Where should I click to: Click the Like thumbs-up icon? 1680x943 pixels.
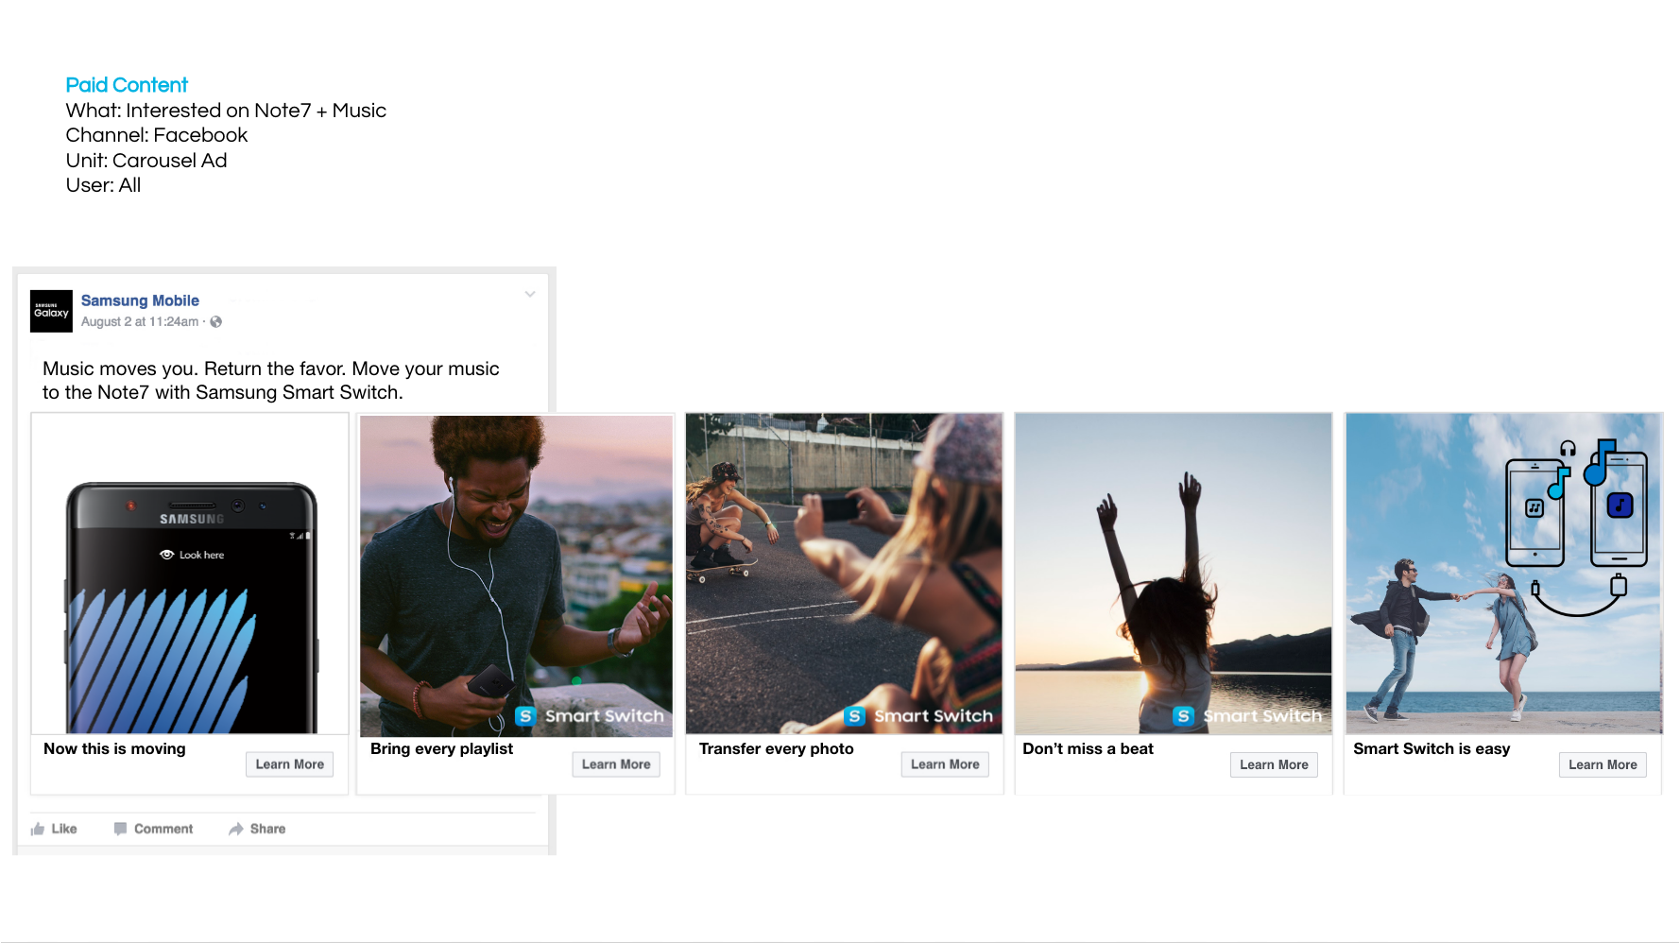[38, 829]
